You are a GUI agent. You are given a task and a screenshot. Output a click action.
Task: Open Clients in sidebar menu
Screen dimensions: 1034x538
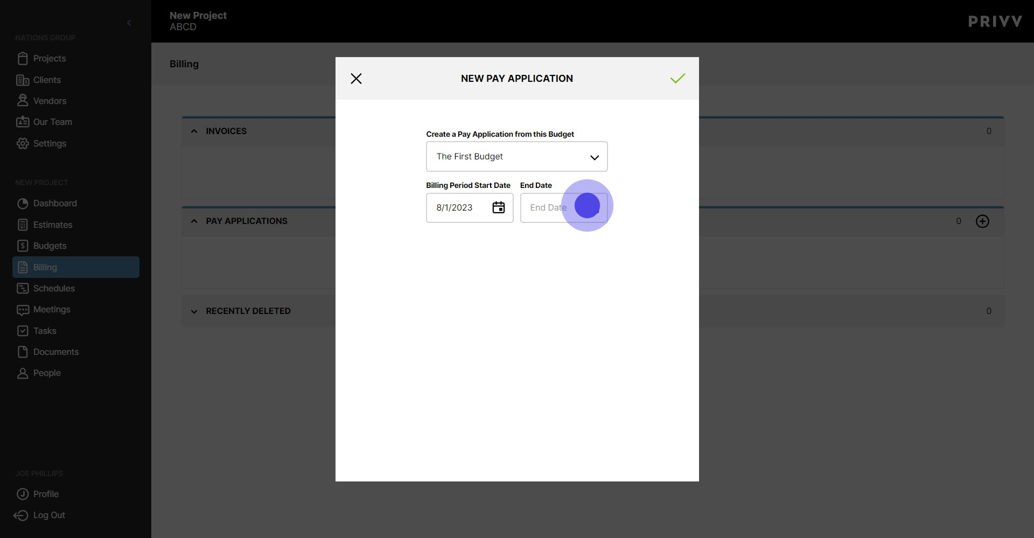click(47, 80)
